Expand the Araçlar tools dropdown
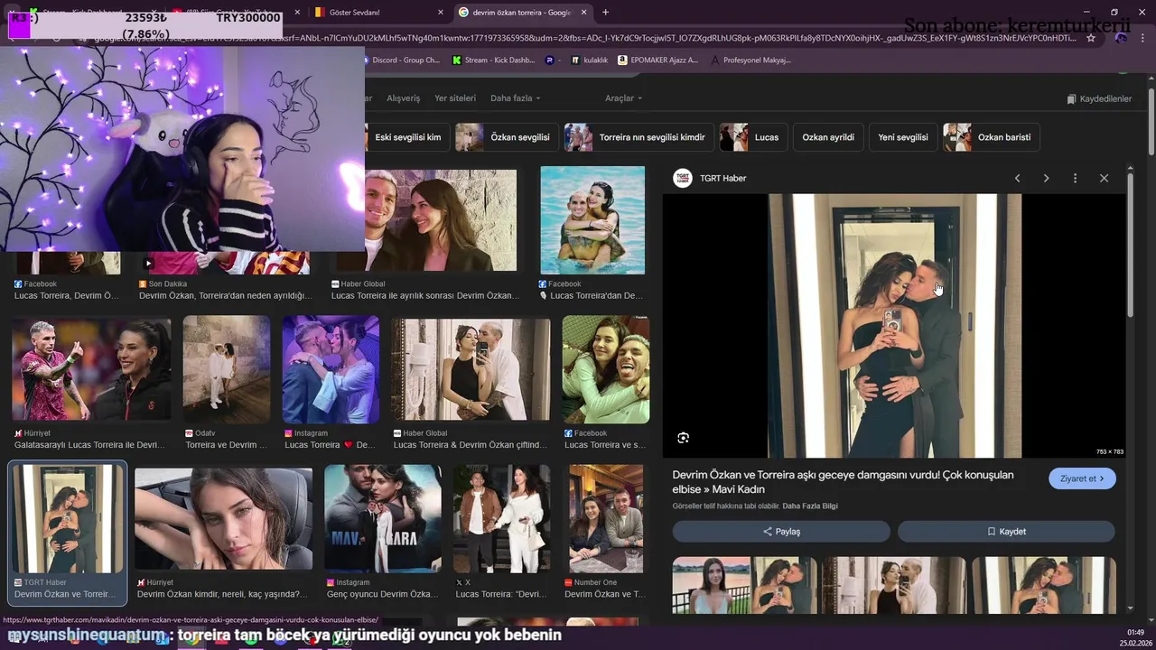The height and width of the screenshot is (650, 1156). tap(623, 97)
